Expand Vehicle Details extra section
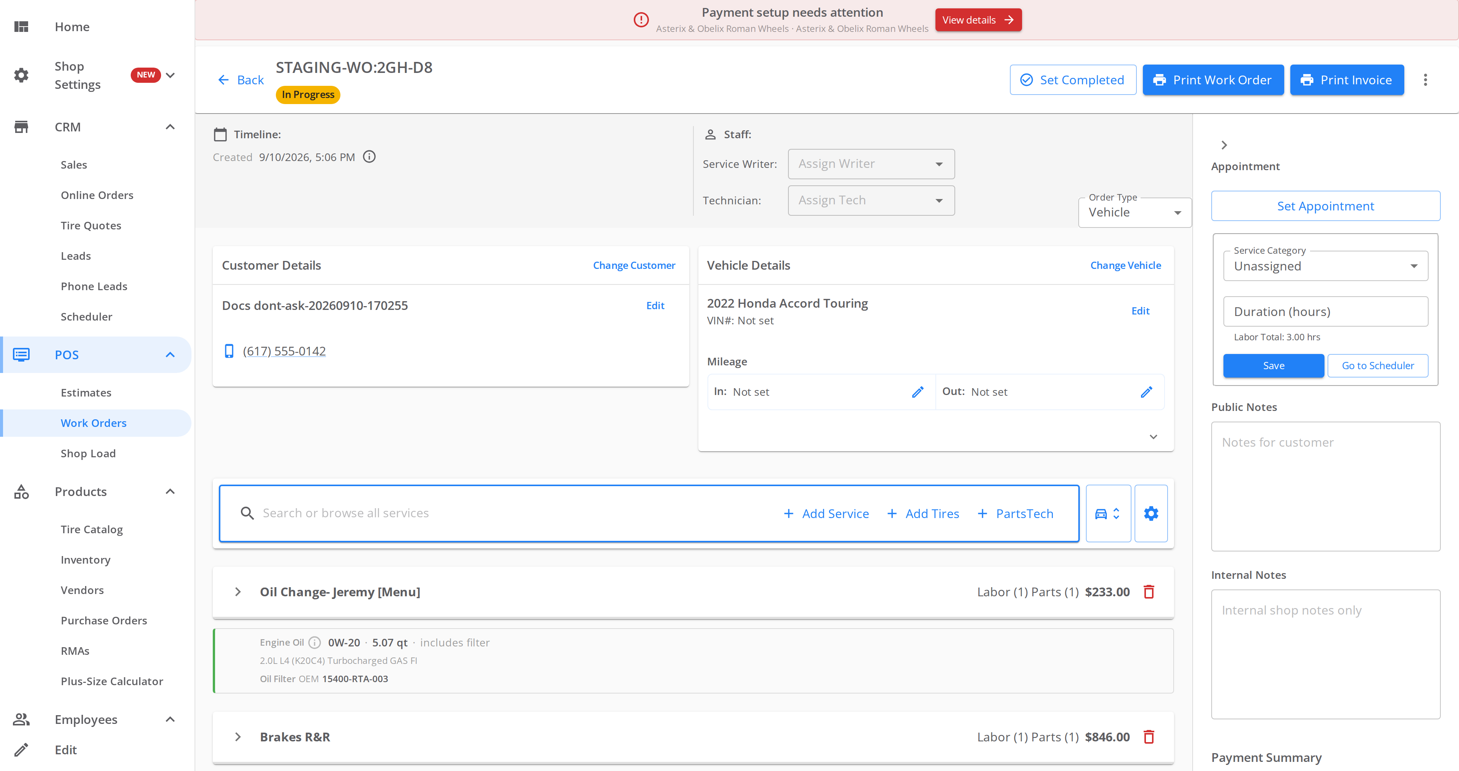1459x771 pixels. pos(1153,436)
